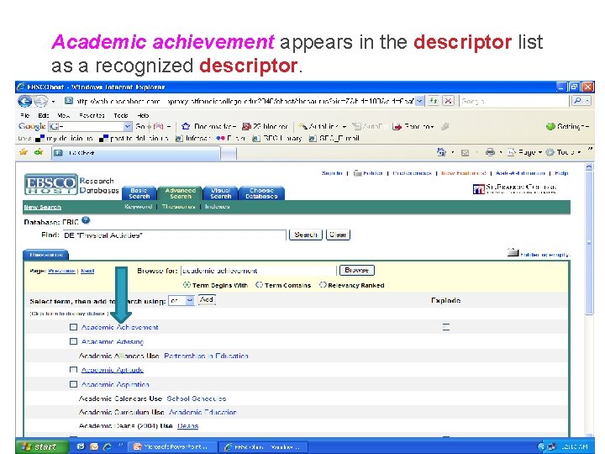Viewport: 605px width, 454px height.
Task: Click the Stop loading X icon
Action: coord(448,101)
